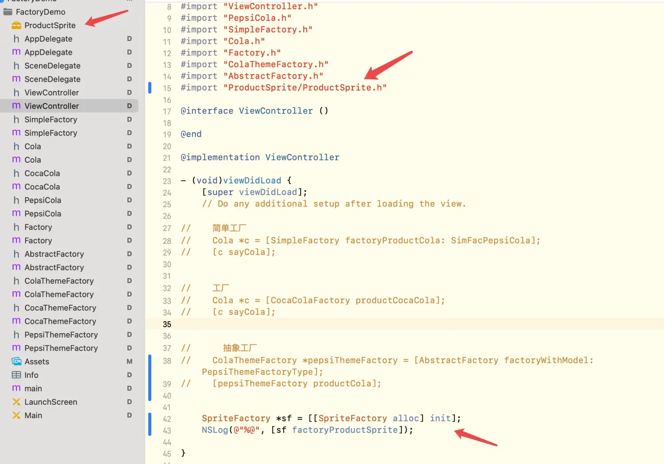Click line number 35 in the gutter
This screenshot has width=664, height=464.
tap(167, 324)
